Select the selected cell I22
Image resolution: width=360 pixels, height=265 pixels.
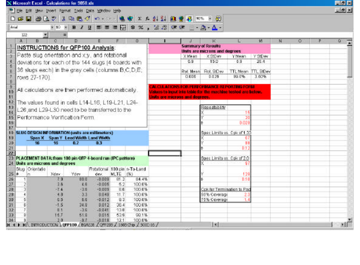[165, 153]
